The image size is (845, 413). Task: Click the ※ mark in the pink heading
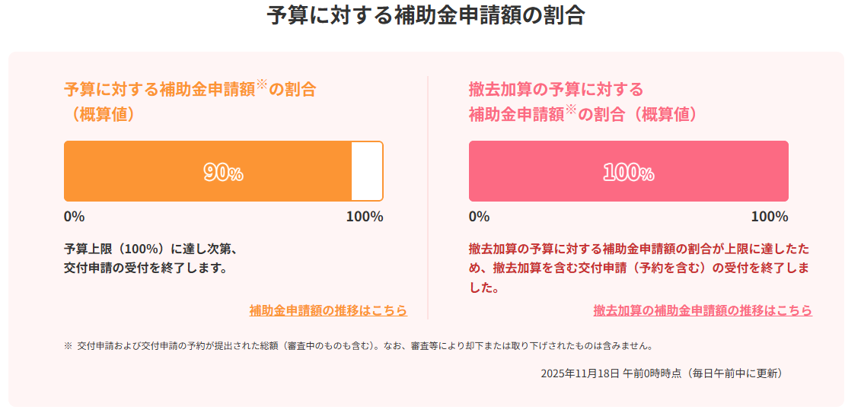[x=570, y=110]
